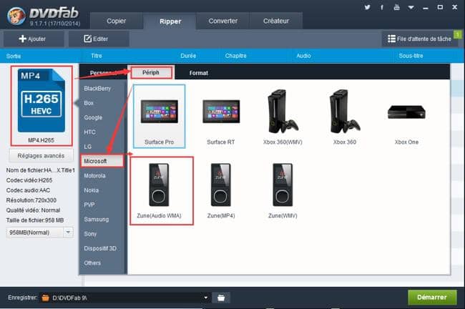The width and height of the screenshot is (465, 309).
Task: Expand the save path dropdown arrow
Action: point(206,298)
